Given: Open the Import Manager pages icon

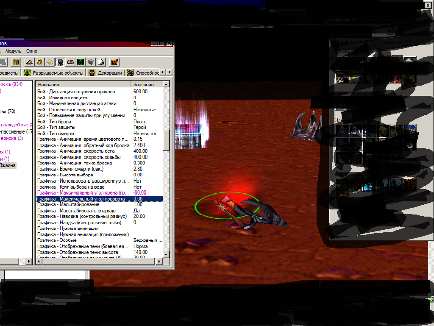Looking at the screenshot, I should click(101, 62).
